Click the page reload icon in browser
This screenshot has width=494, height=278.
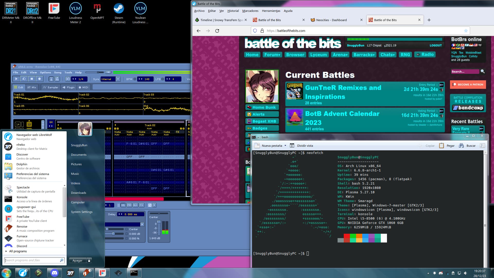[217, 31]
